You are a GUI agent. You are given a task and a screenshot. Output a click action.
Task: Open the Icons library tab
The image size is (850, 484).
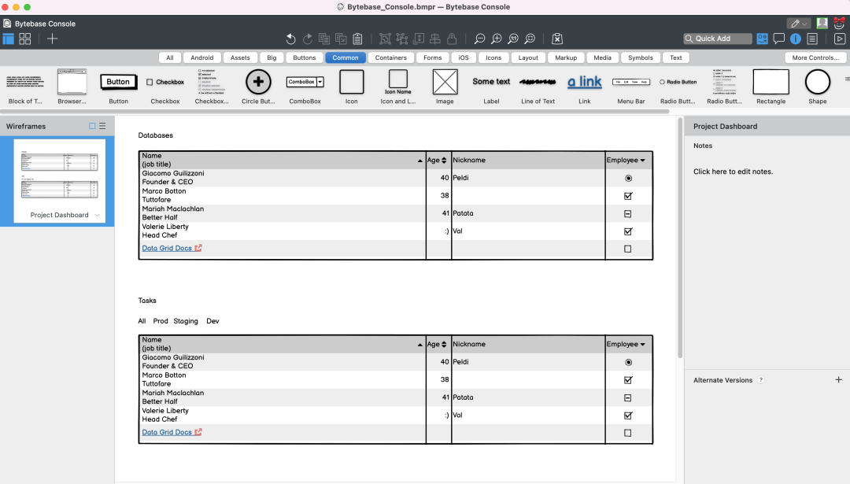(x=493, y=57)
